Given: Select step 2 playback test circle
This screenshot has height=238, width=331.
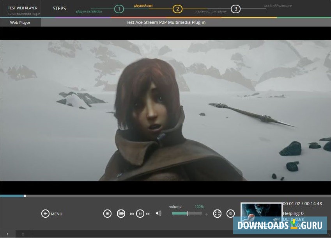Looking at the screenshot, I should pyautogui.click(x=177, y=9).
